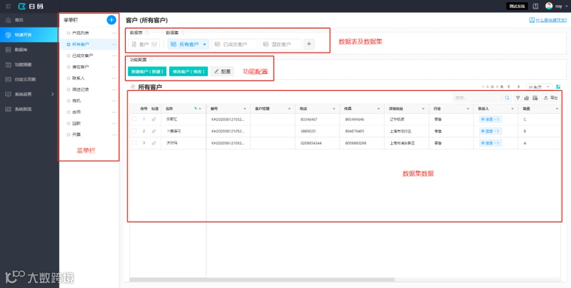Screen dimensions: 571x288
Task: Switch to the grid card view icon
Action: point(558,87)
